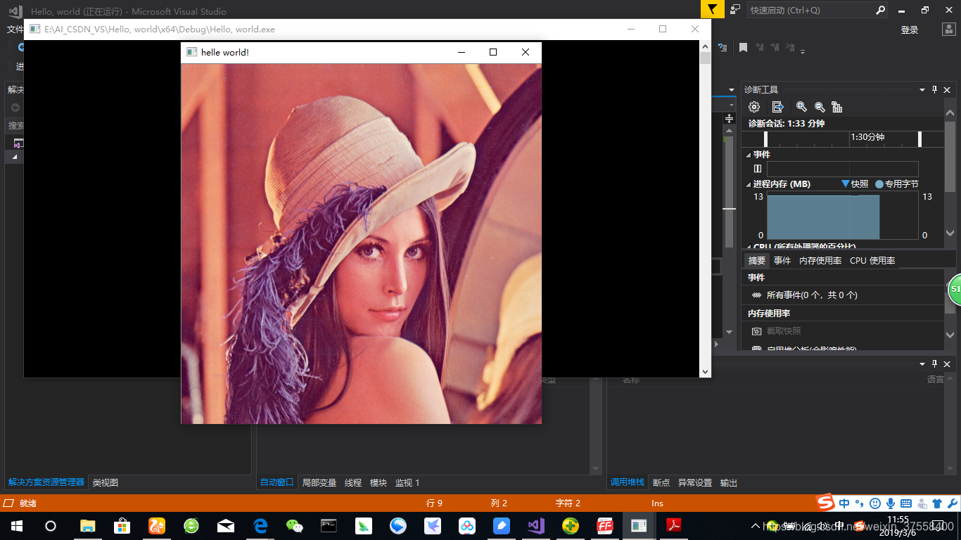Click the Windows Start button
Screen dimensions: 961x540
tap(17, 525)
